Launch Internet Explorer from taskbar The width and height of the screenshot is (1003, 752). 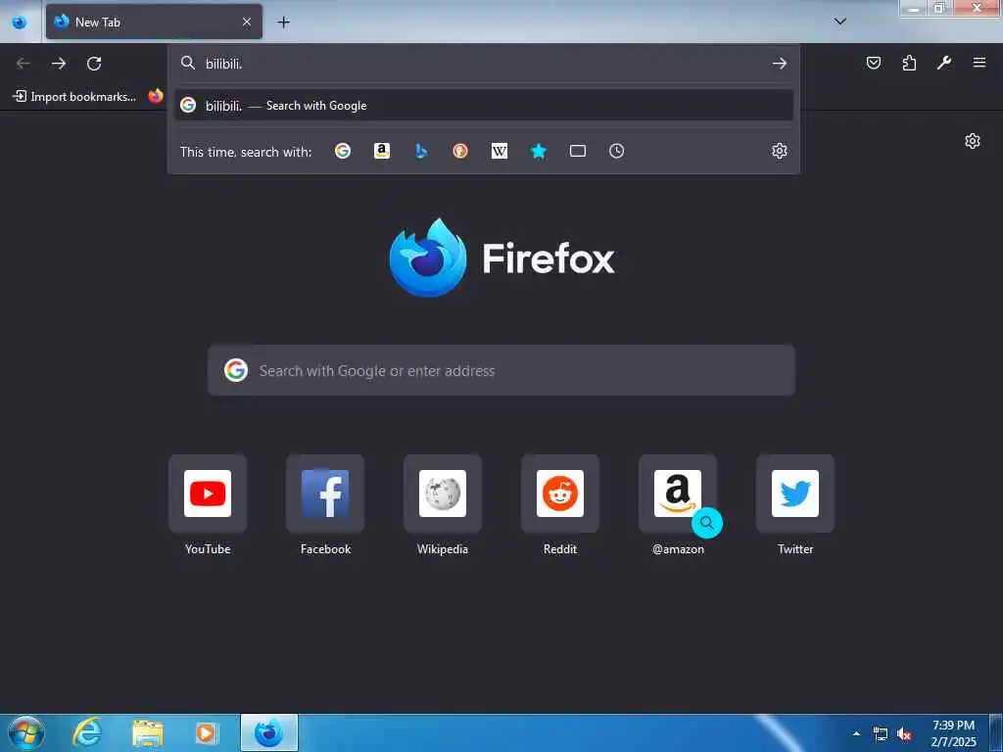pyautogui.click(x=87, y=732)
